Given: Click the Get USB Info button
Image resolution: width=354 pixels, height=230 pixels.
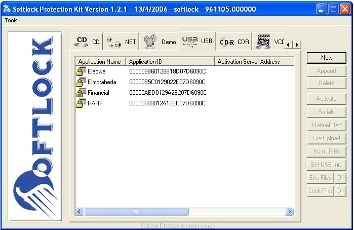Looking at the screenshot, I should [327, 165].
